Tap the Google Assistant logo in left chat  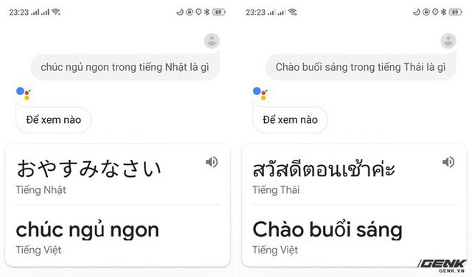point(23,94)
